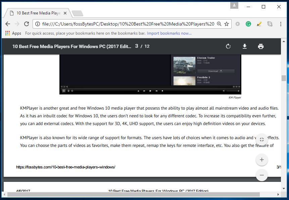Open the Grammarly extension
This screenshot has width=289, height=200.
[x=248, y=24]
